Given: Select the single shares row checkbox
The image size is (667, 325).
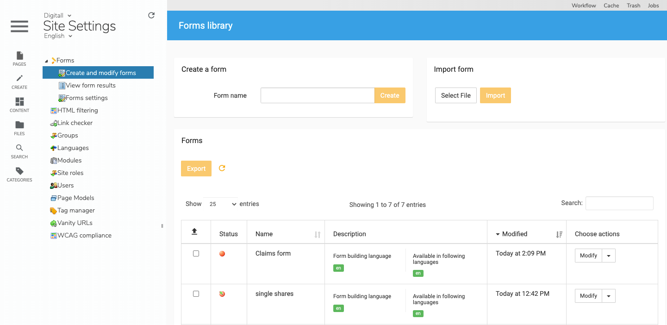Looking at the screenshot, I should point(196,294).
